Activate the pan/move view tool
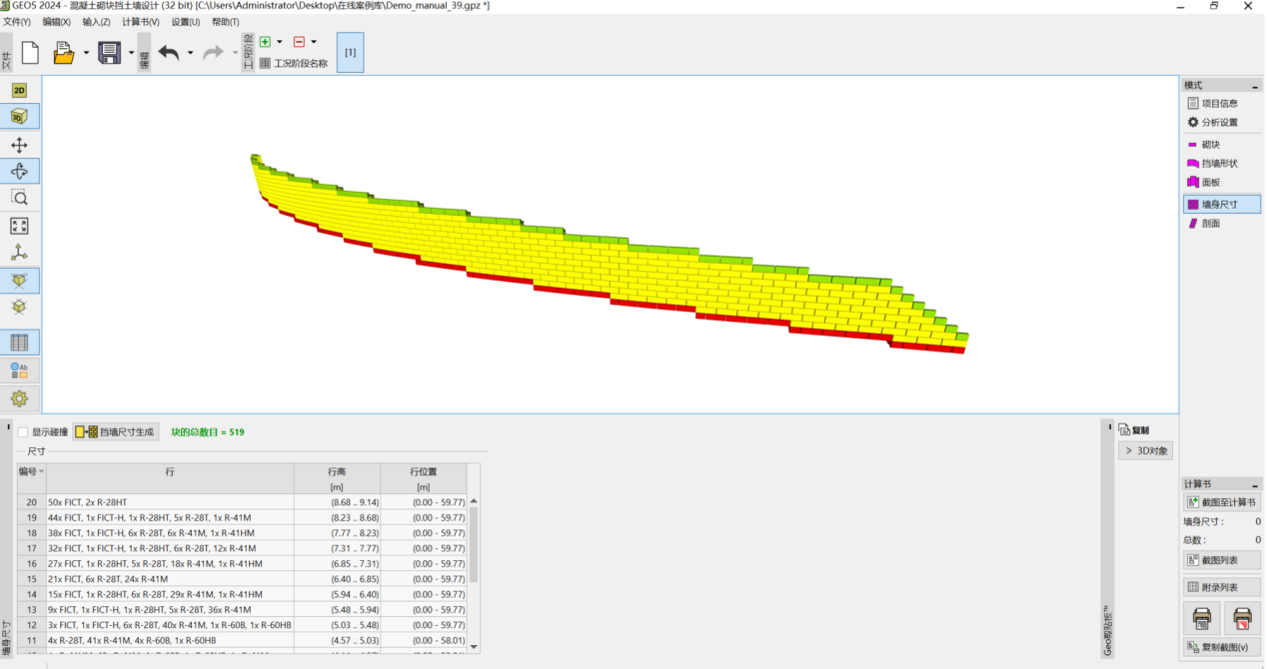 19,146
